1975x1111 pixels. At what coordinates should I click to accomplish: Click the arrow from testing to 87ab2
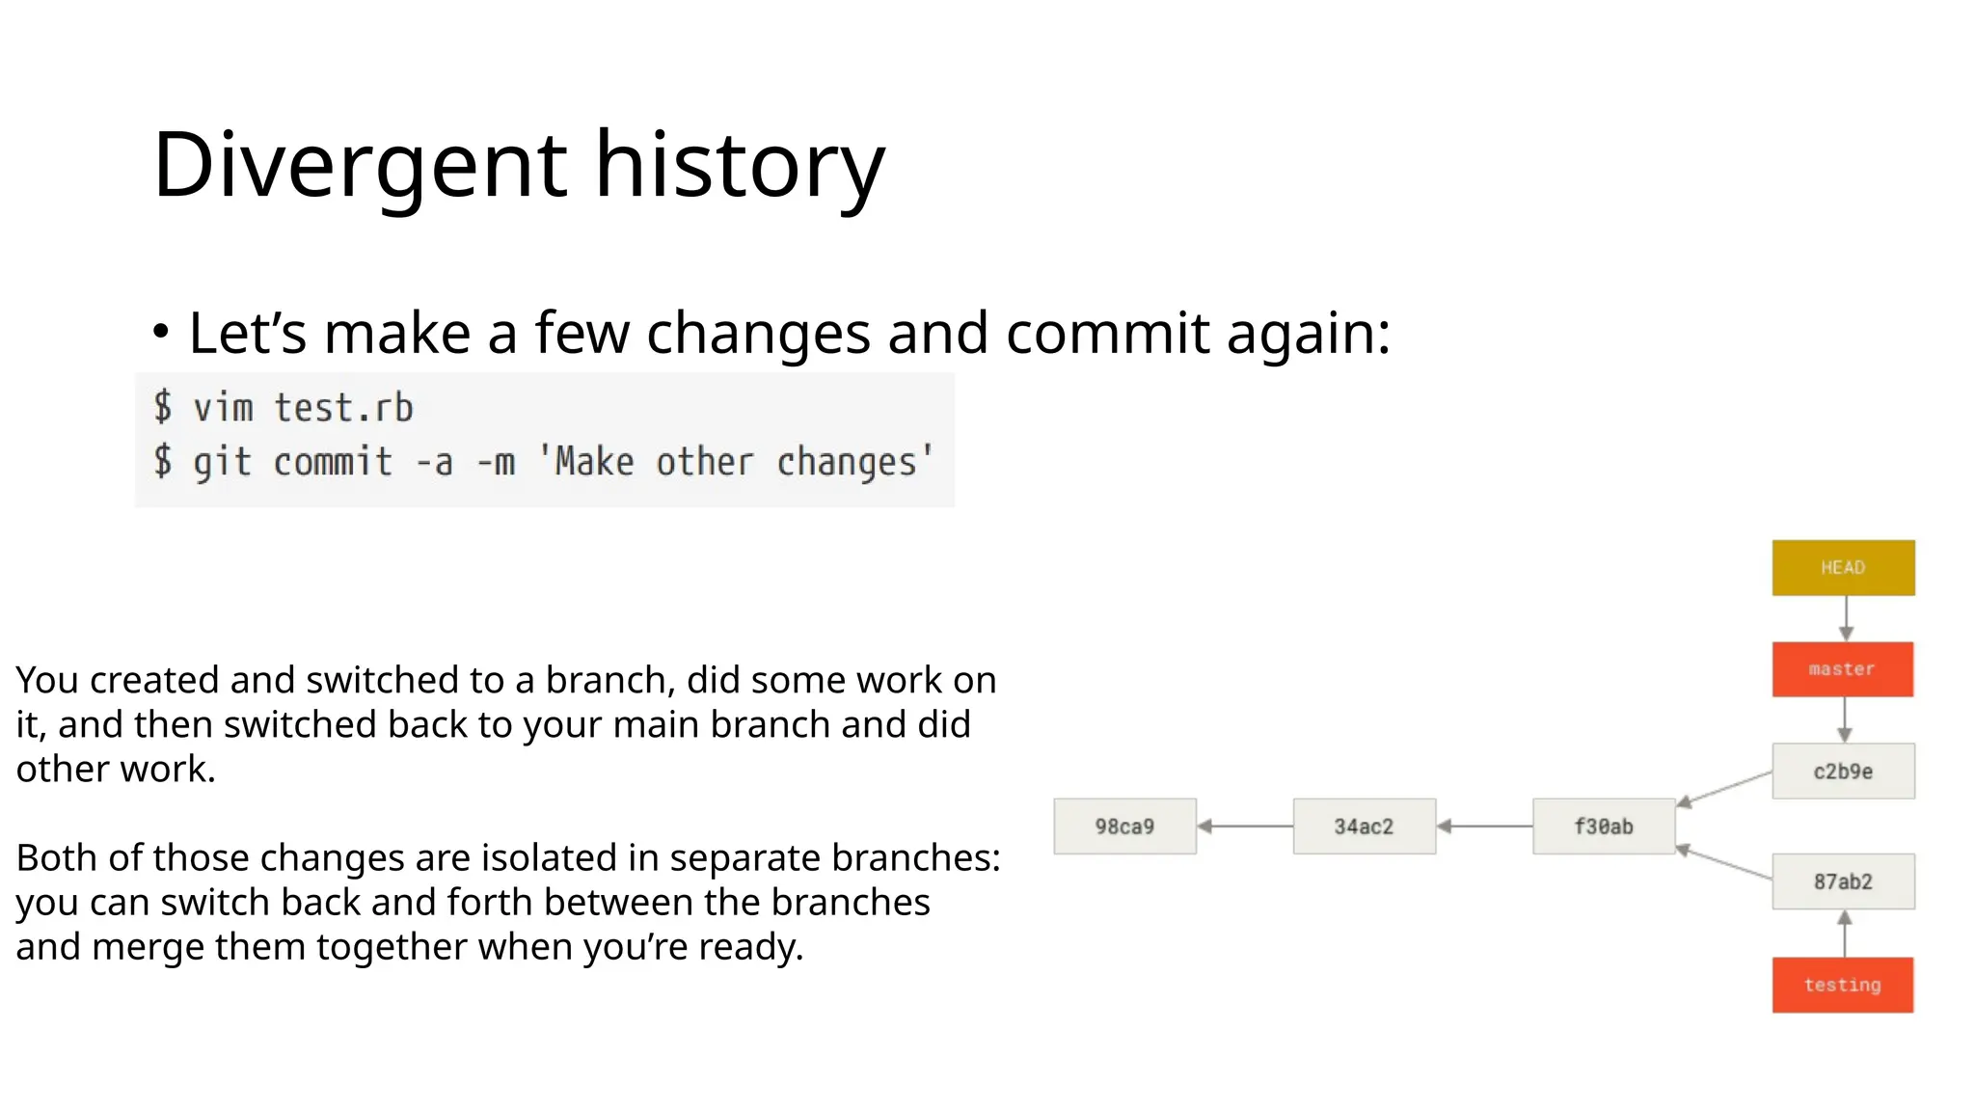(x=1845, y=933)
